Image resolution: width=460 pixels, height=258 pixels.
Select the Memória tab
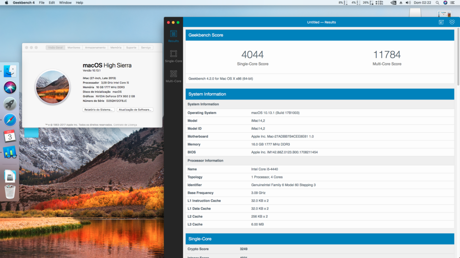[x=116, y=48]
